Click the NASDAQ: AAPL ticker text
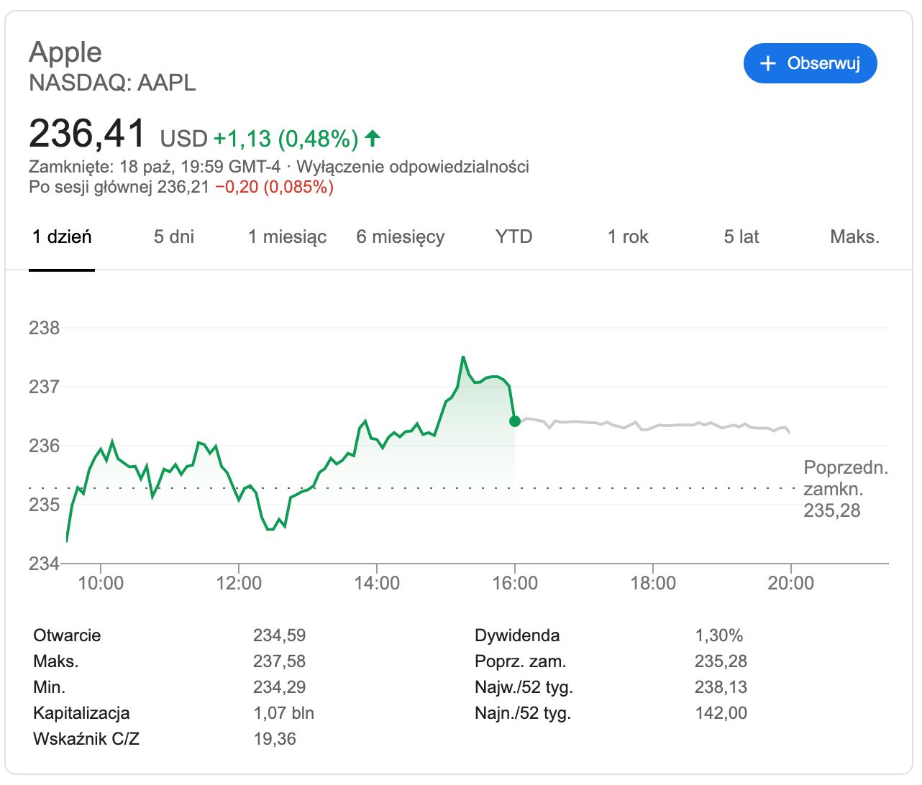 coord(112,83)
